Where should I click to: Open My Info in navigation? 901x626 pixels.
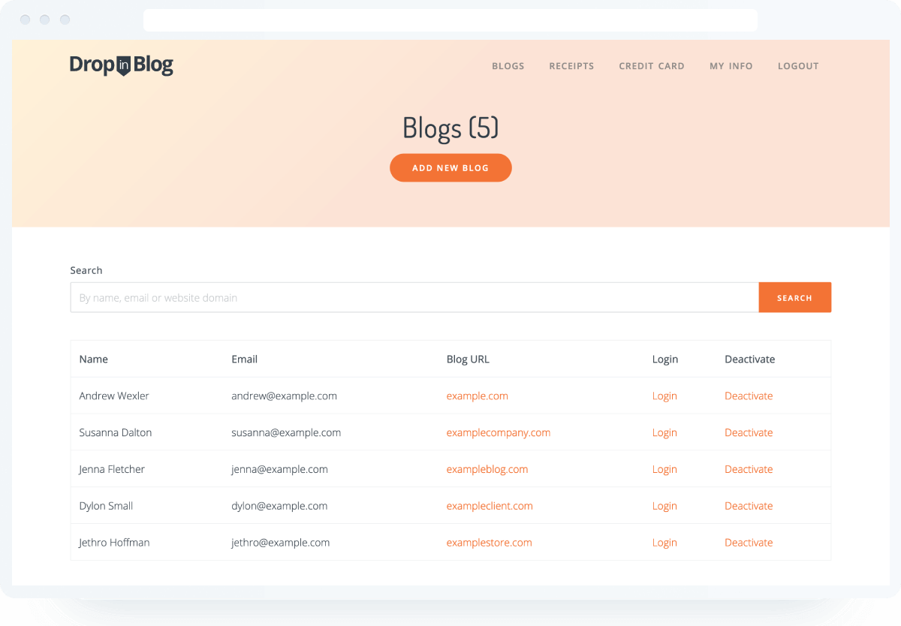click(731, 66)
